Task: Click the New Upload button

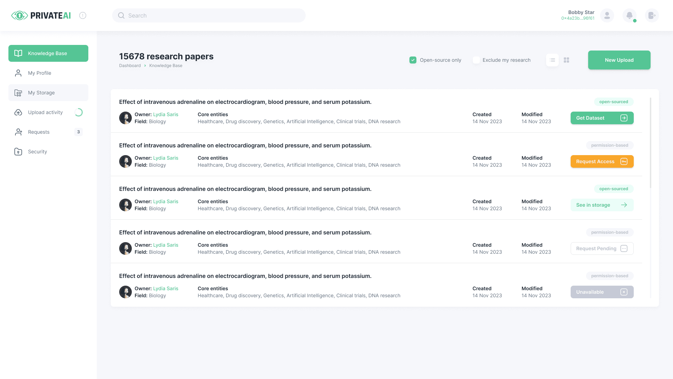Action: [x=619, y=60]
